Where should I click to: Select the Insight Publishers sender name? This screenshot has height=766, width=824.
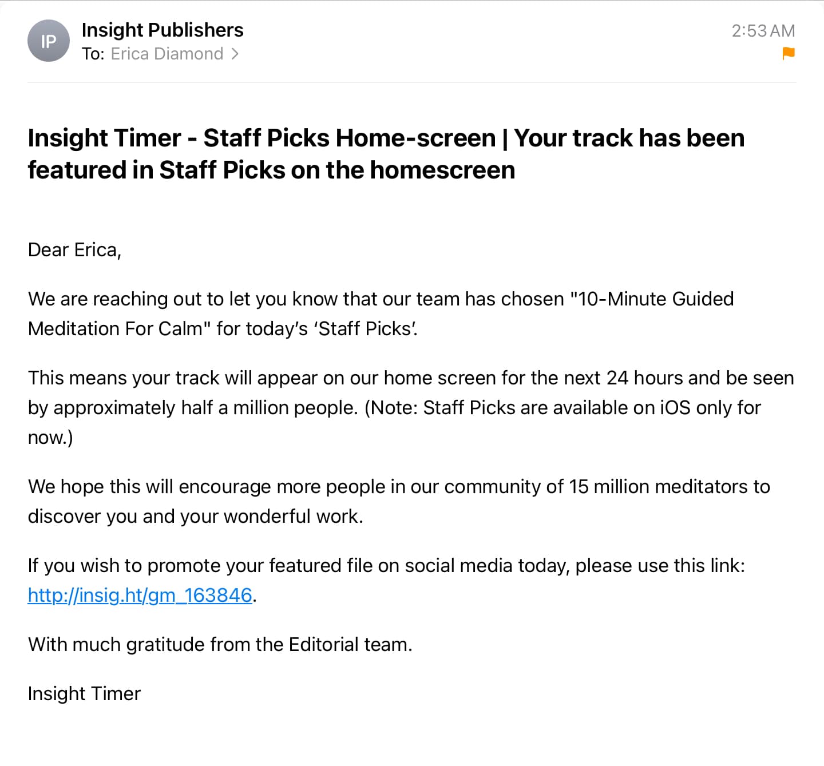pyautogui.click(x=163, y=30)
